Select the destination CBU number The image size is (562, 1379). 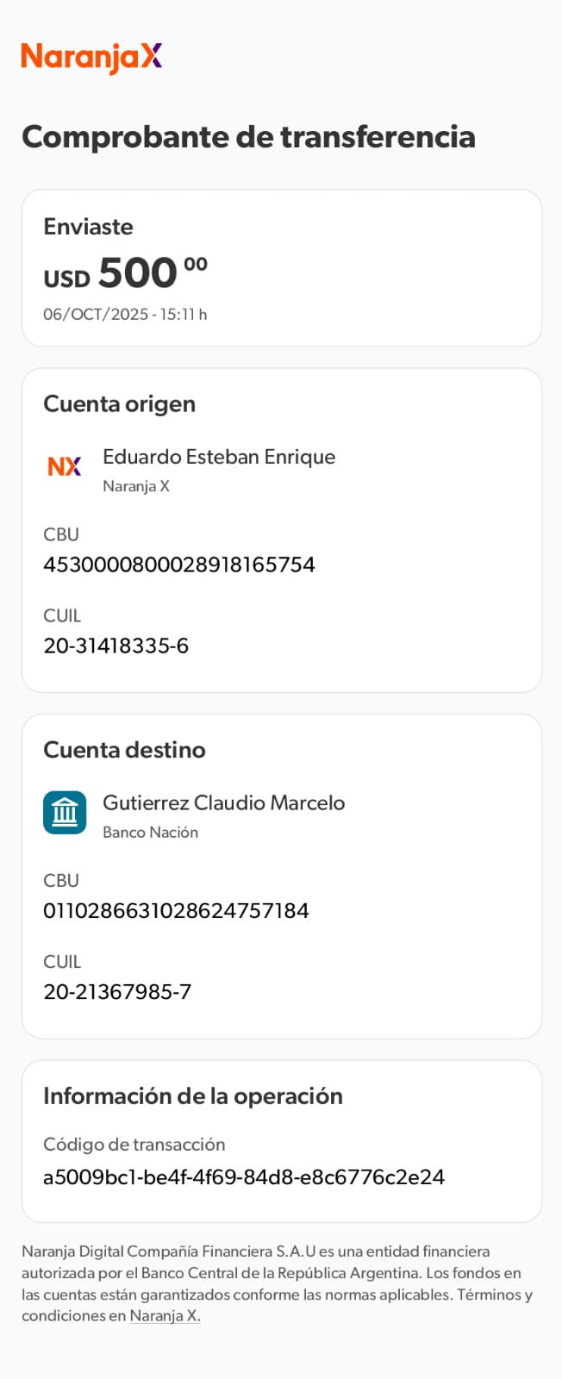176,910
